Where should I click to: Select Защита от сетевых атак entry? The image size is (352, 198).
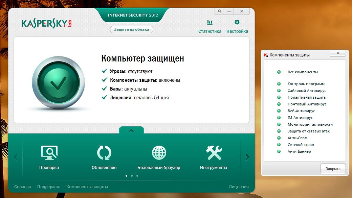[309, 131]
